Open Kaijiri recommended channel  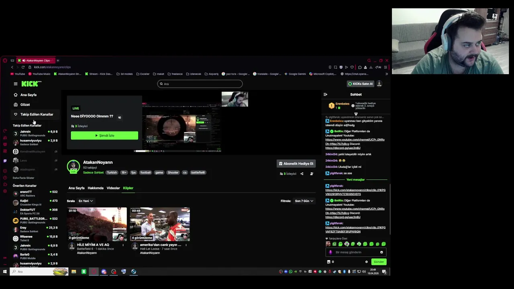point(35,203)
